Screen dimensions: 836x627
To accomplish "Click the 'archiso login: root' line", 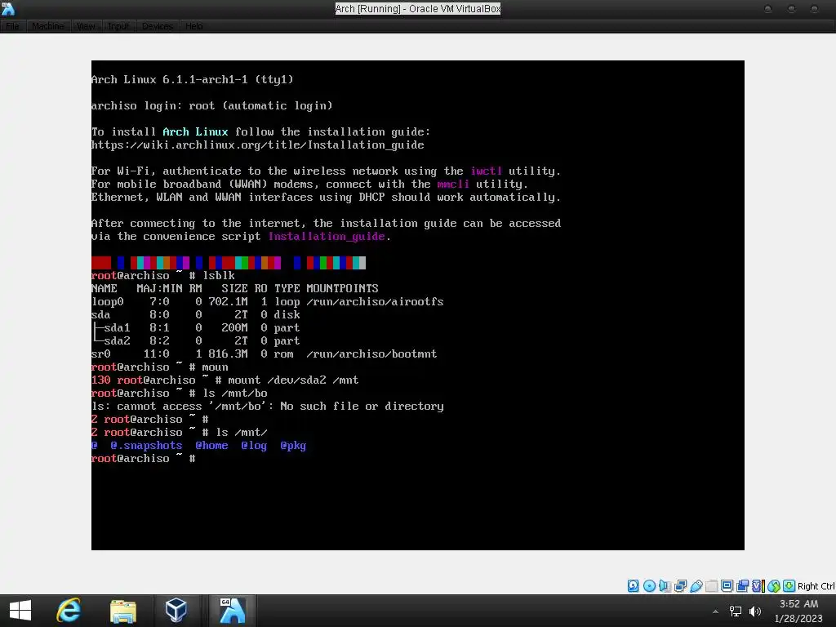I will pyautogui.click(x=211, y=105).
